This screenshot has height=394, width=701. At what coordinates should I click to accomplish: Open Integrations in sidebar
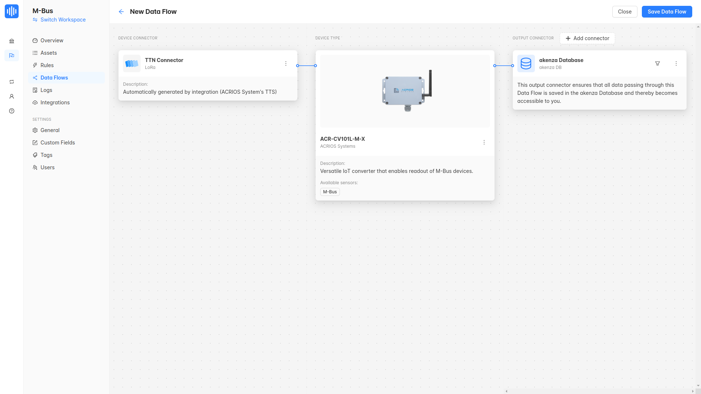tap(55, 103)
